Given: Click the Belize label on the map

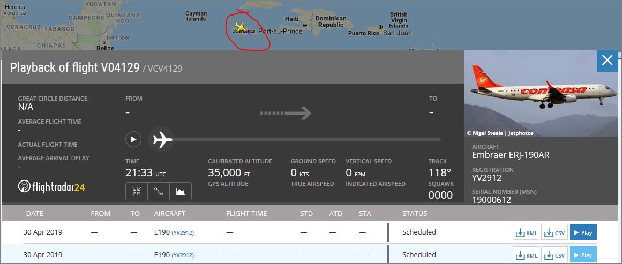Looking at the screenshot, I should pos(105,48).
